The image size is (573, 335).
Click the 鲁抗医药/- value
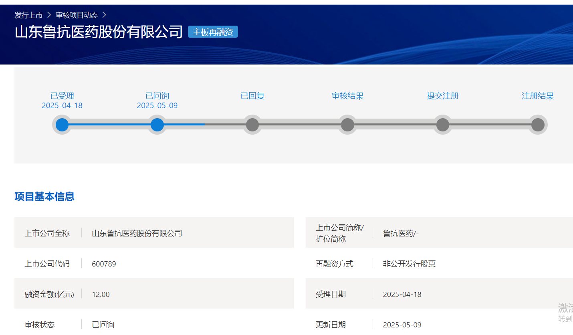(401, 233)
